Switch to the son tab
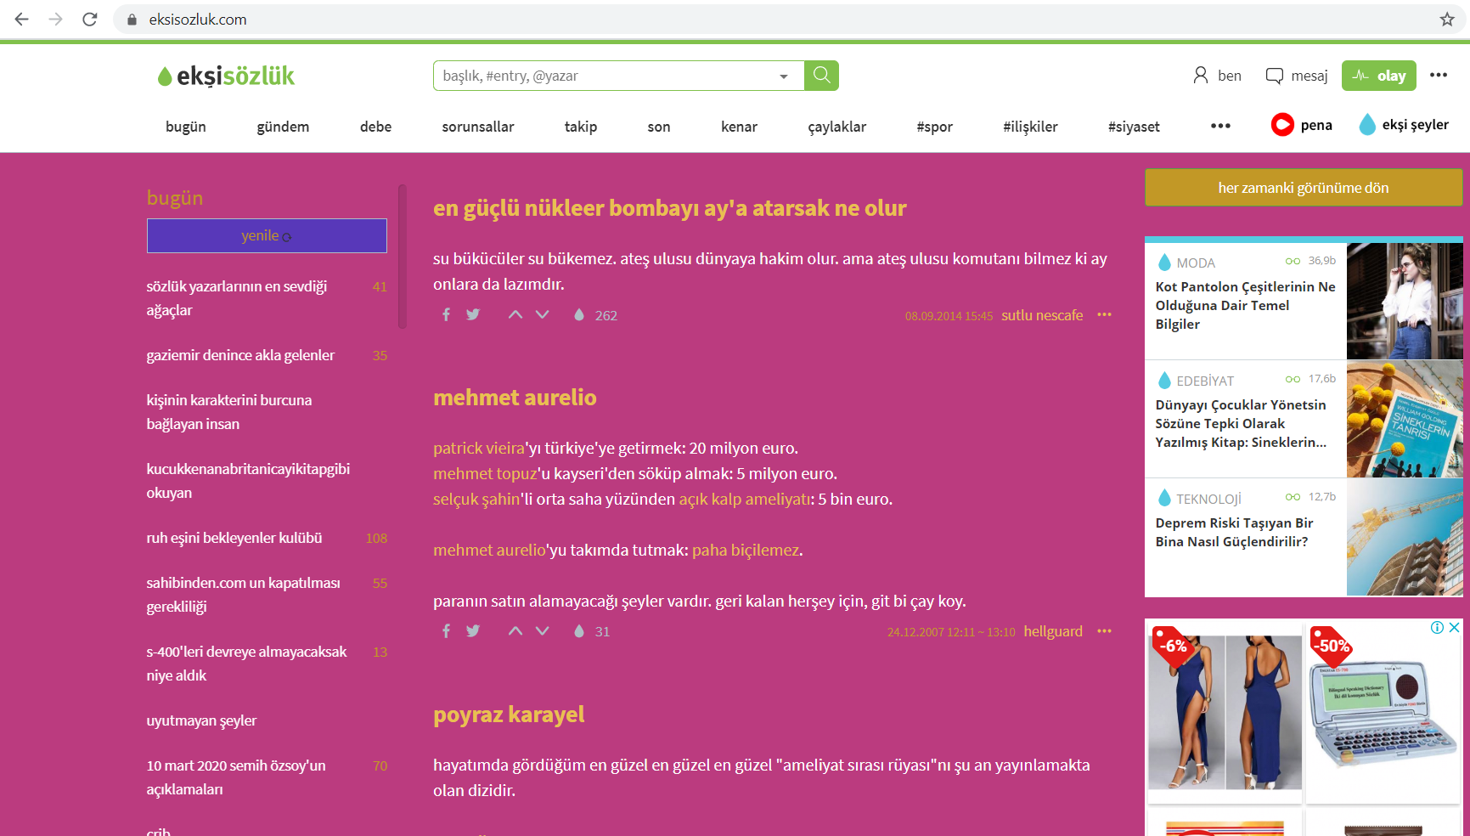This screenshot has height=836, width=1470. [x=659, y=127]
